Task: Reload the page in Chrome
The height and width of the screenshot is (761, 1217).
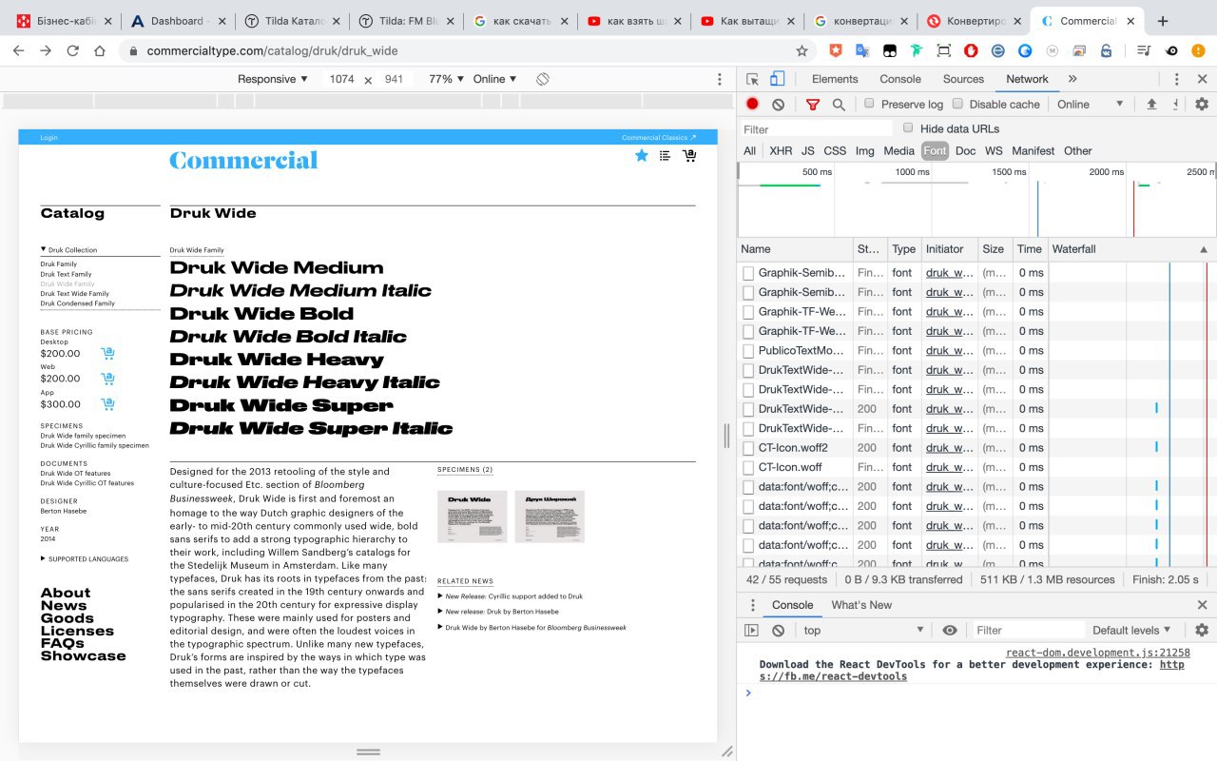Action: (72, 50)
